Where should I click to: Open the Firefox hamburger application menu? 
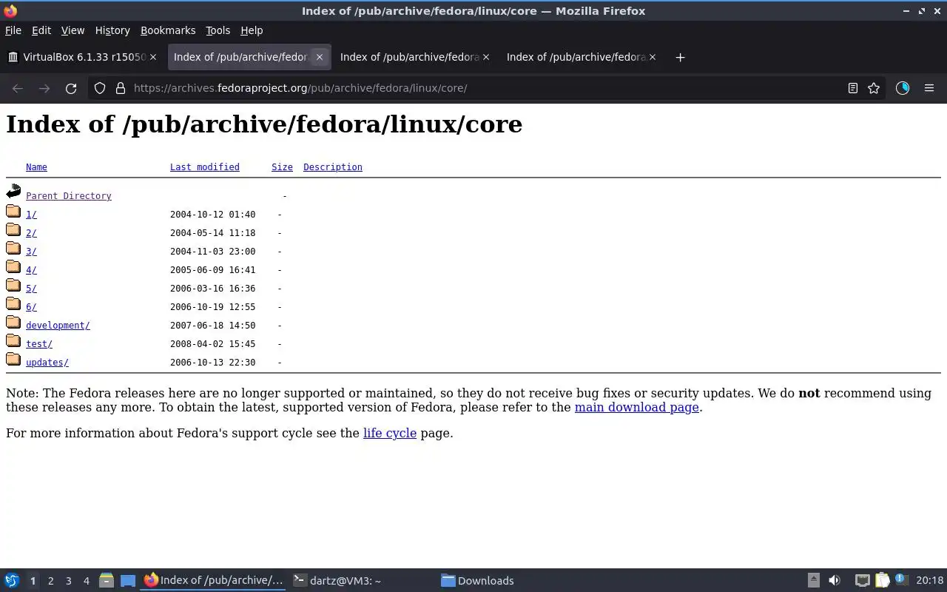tap(929, 88)
